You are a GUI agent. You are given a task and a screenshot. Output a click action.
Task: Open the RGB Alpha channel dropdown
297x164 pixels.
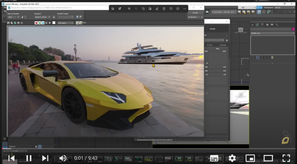tap(65, 23)
